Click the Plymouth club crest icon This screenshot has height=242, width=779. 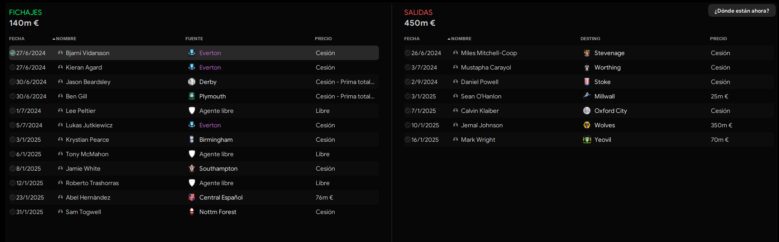pyautogui.click(x=192, y=96)
